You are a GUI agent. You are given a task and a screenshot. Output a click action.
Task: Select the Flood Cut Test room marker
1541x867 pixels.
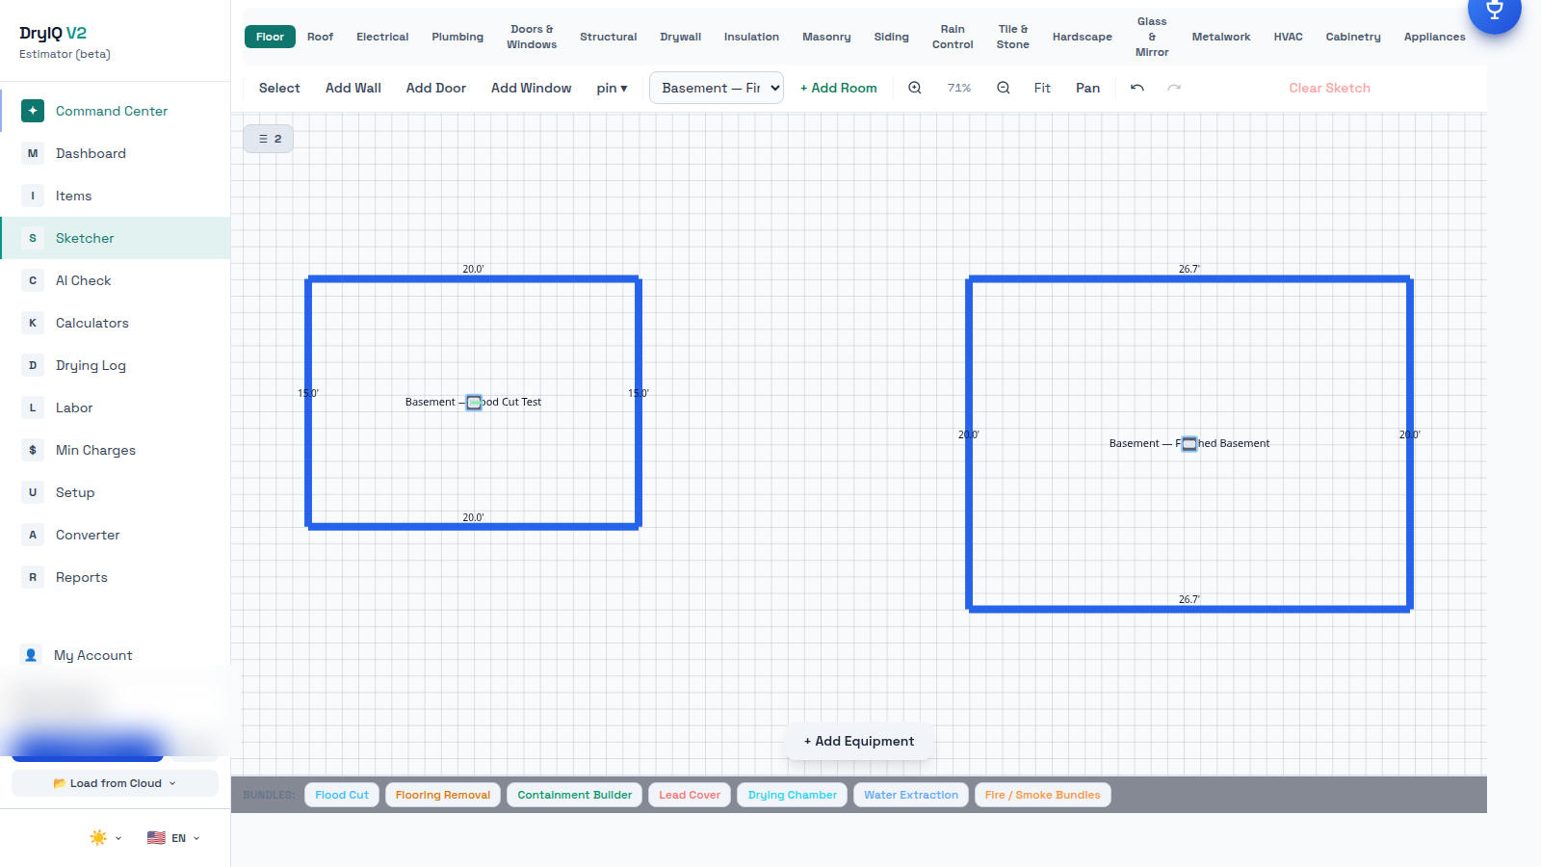[474, 402]
